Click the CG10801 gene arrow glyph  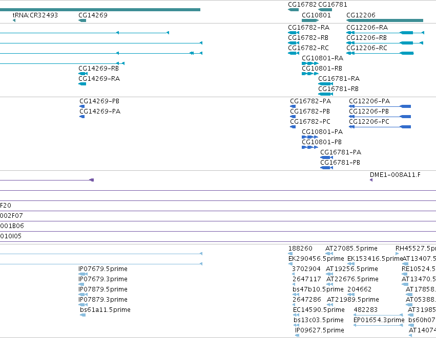click(x=310, y=20)
